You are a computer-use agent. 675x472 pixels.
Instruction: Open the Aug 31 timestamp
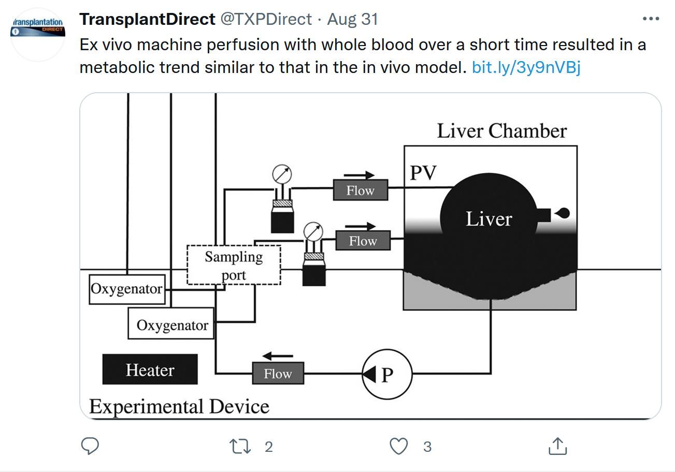[353, 19]
